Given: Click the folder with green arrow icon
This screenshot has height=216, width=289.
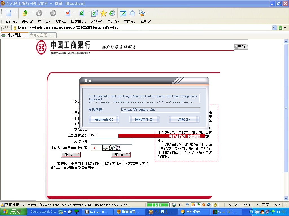Looking at the screenshot, I should pos(25,13).
